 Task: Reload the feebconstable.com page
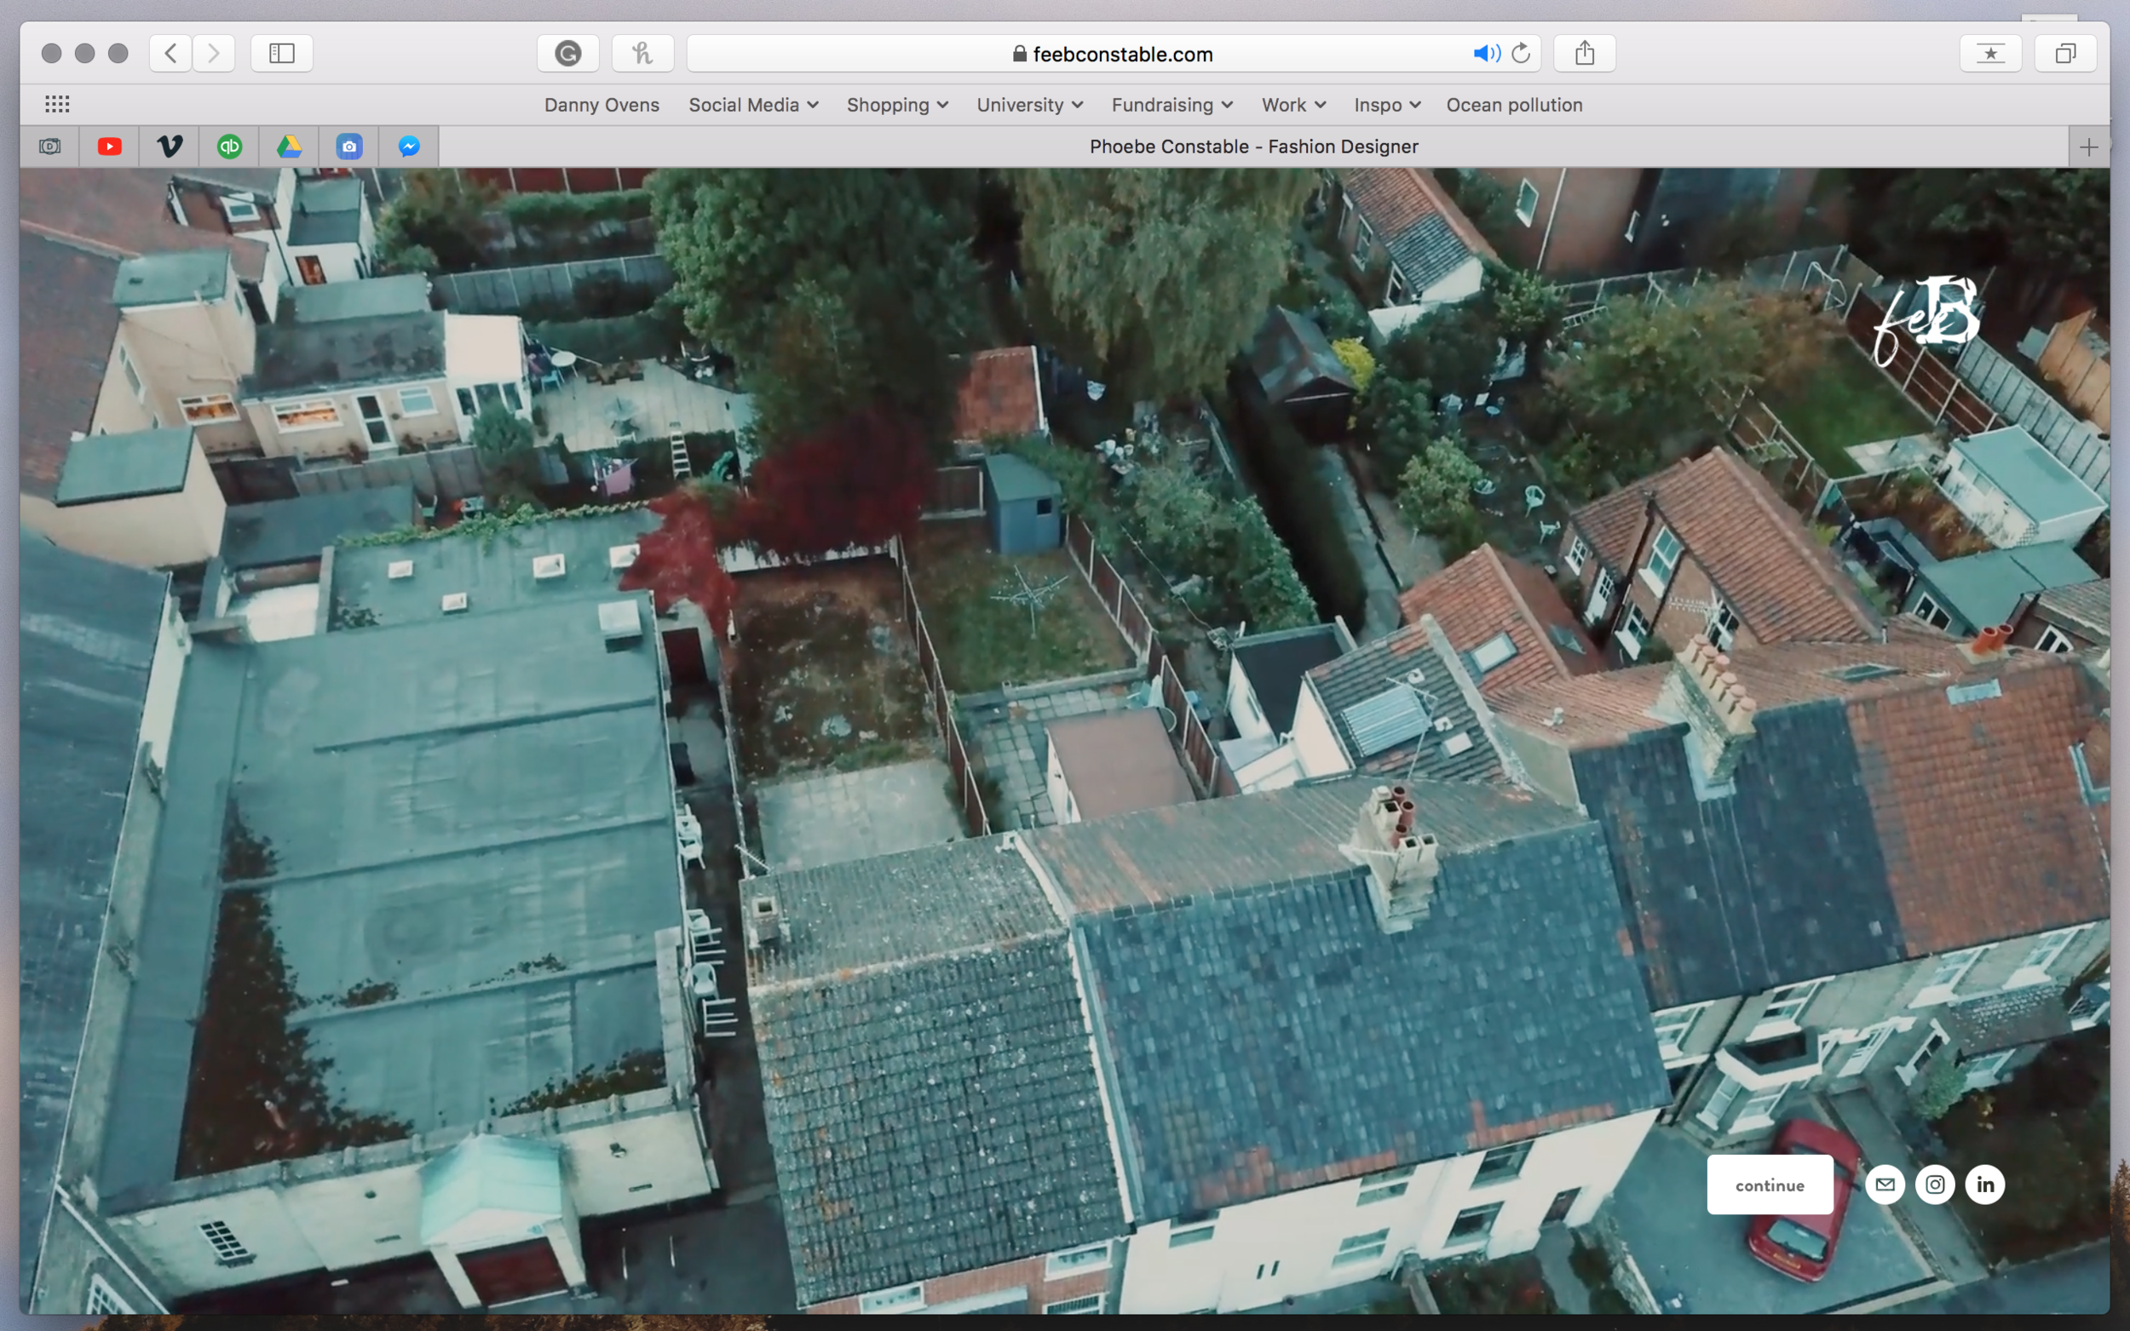point(1521,54)
